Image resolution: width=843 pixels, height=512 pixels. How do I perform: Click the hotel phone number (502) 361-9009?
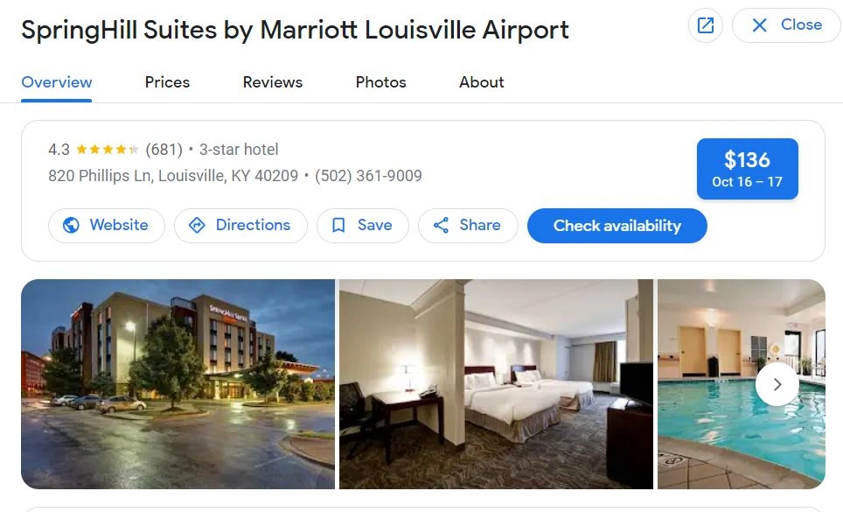click(368, 176)
